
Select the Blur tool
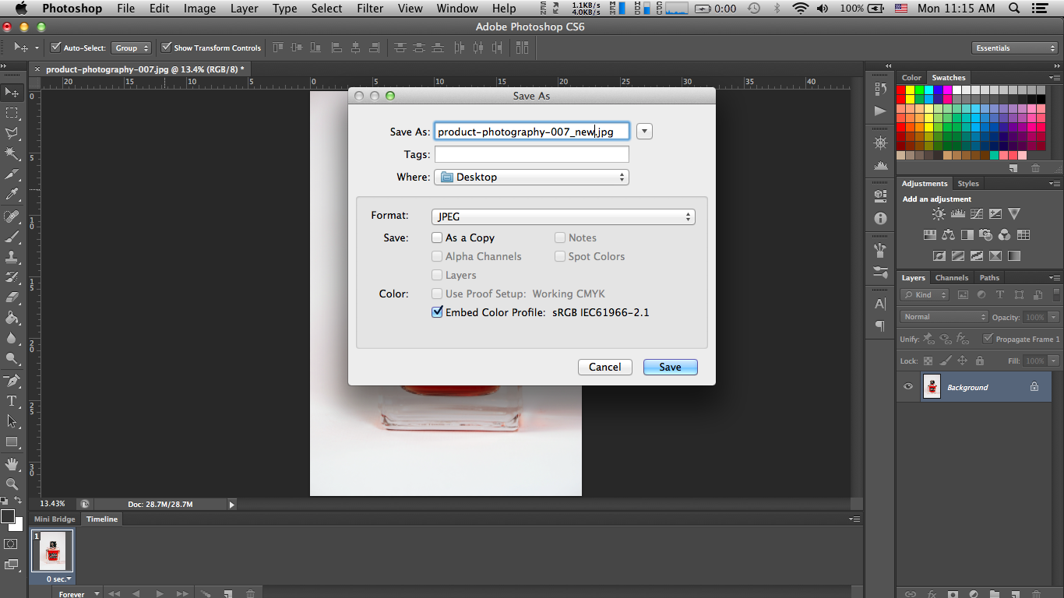coord(12,338)
